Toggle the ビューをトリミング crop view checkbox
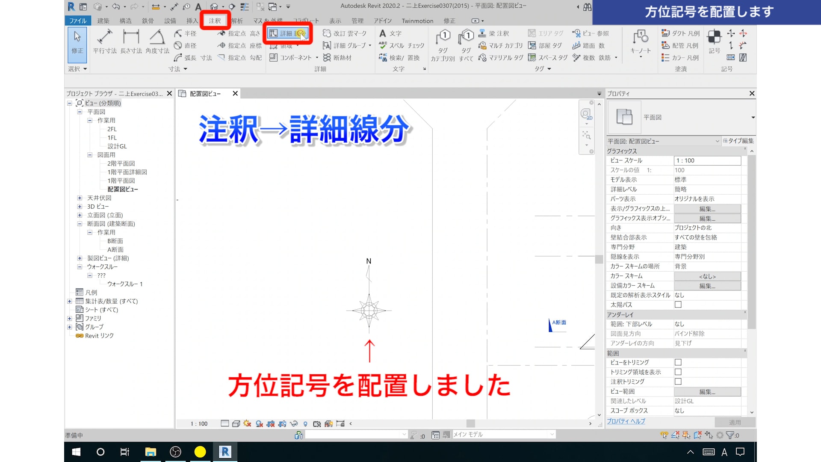 pos(678,362)
